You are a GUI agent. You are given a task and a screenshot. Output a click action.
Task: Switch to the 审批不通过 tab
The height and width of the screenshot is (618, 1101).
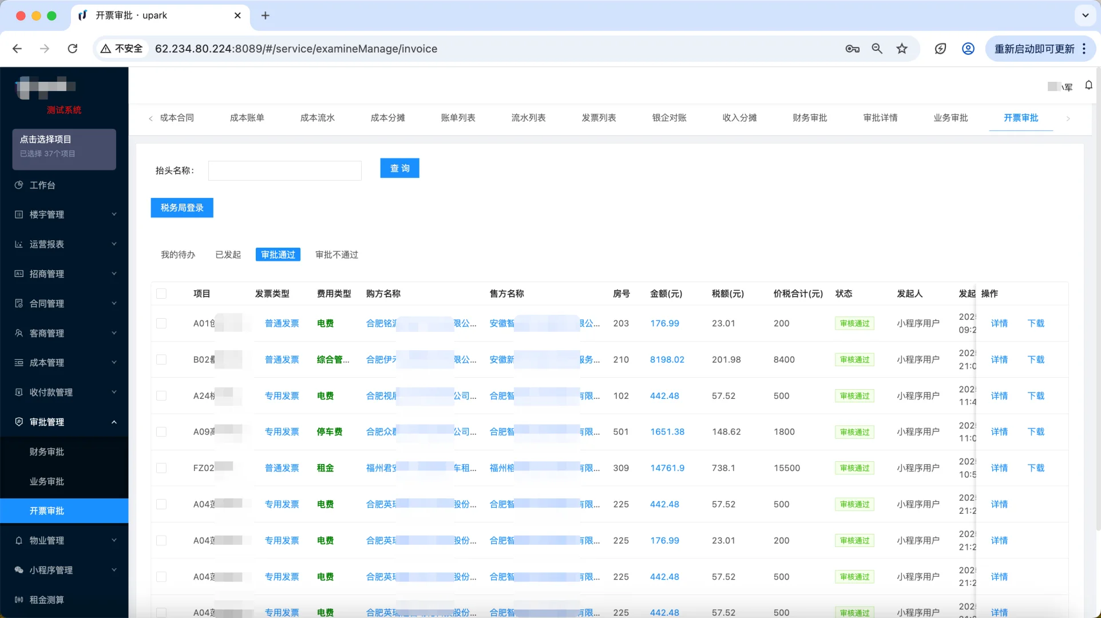coord(336,255)
